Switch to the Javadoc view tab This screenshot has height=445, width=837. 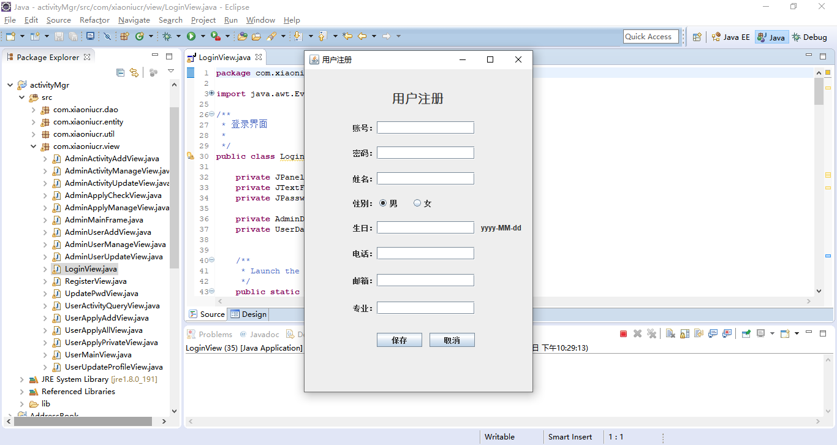tap(259, 334)
